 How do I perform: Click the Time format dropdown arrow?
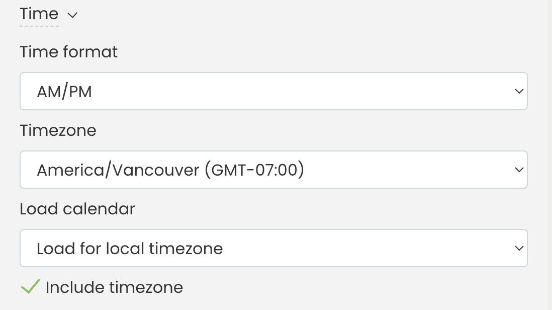[519, 91]
